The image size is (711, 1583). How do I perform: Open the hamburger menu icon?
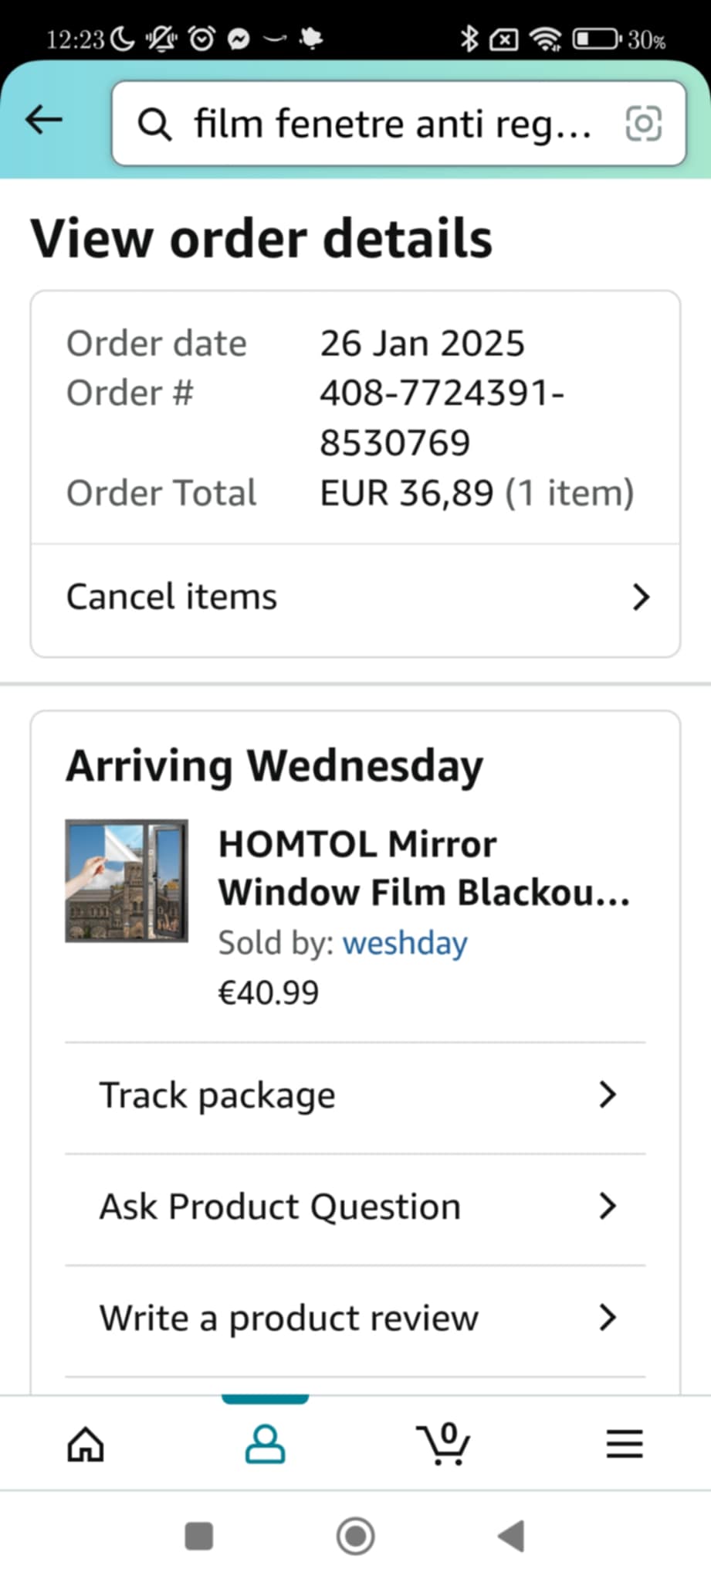point(624,1443)
